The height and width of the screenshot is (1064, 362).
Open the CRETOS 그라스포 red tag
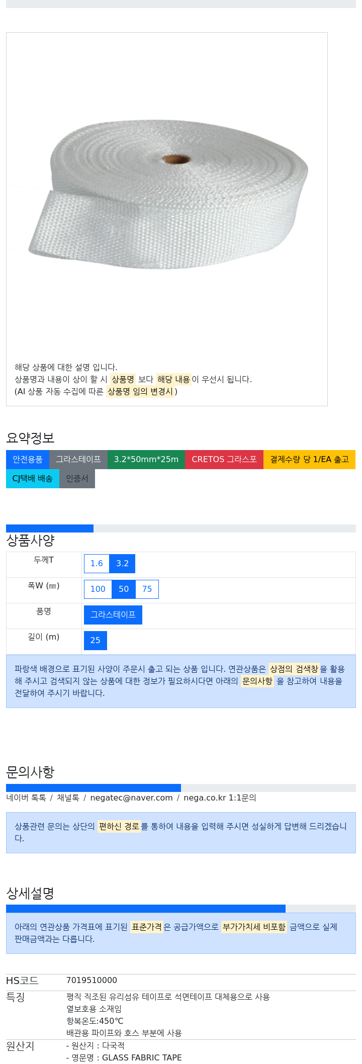pyautogui.click(x=224, y=460)
